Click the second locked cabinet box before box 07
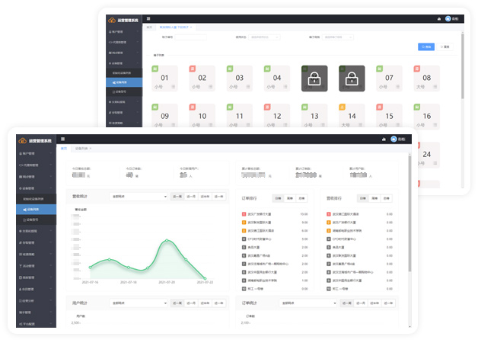 coord(352,79)
